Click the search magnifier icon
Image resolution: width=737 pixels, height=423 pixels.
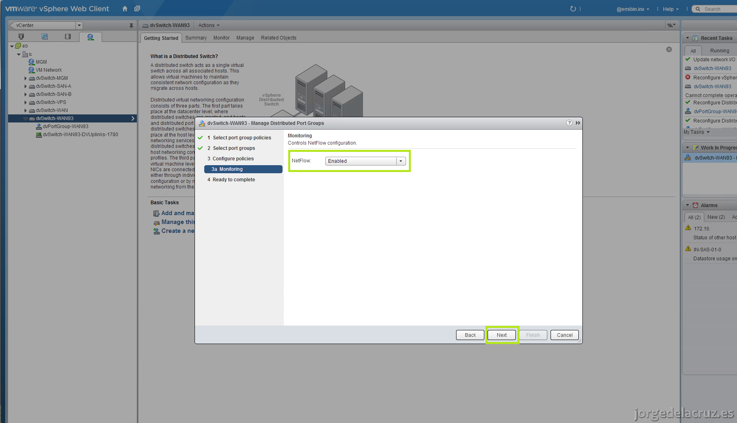click(698, 9)
